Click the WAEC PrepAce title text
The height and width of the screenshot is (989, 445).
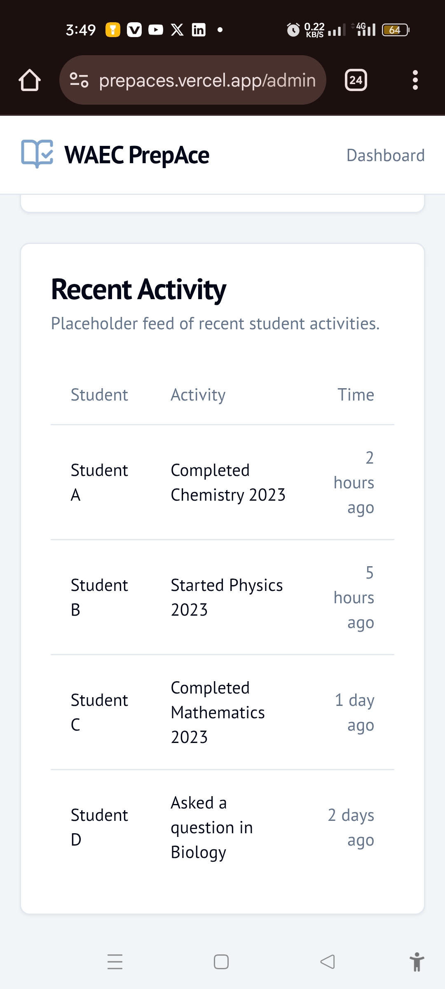[137, 155]
